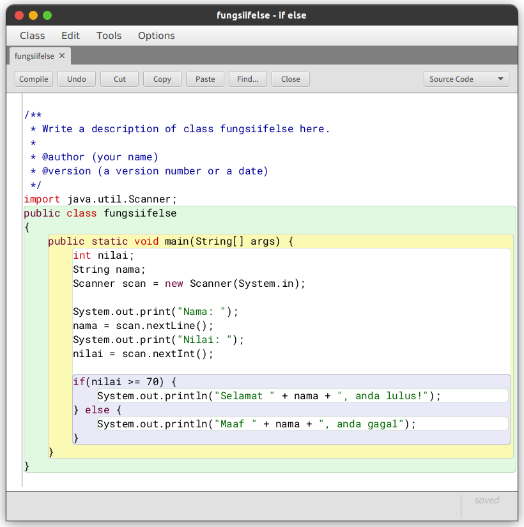Select the fungsiifelse editor tab
The image size is (524, 527).
pos(35,56)
